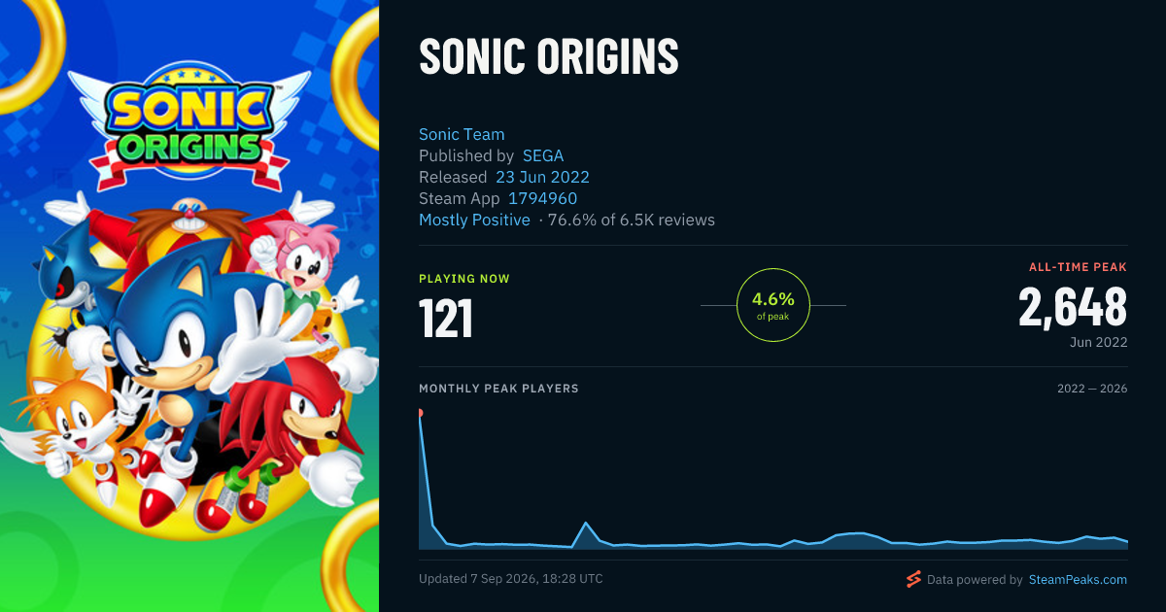Click the SteamPeaks logo icon

pos(913,579)
